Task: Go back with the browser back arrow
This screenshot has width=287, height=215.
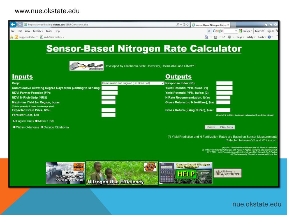Action: (x=13, y=25)
